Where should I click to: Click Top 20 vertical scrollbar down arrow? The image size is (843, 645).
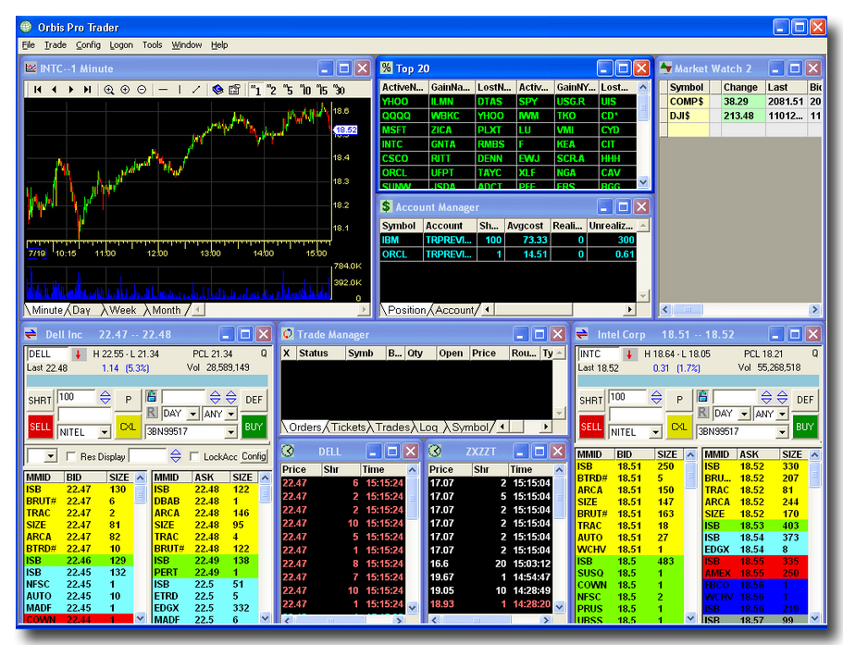643,182
